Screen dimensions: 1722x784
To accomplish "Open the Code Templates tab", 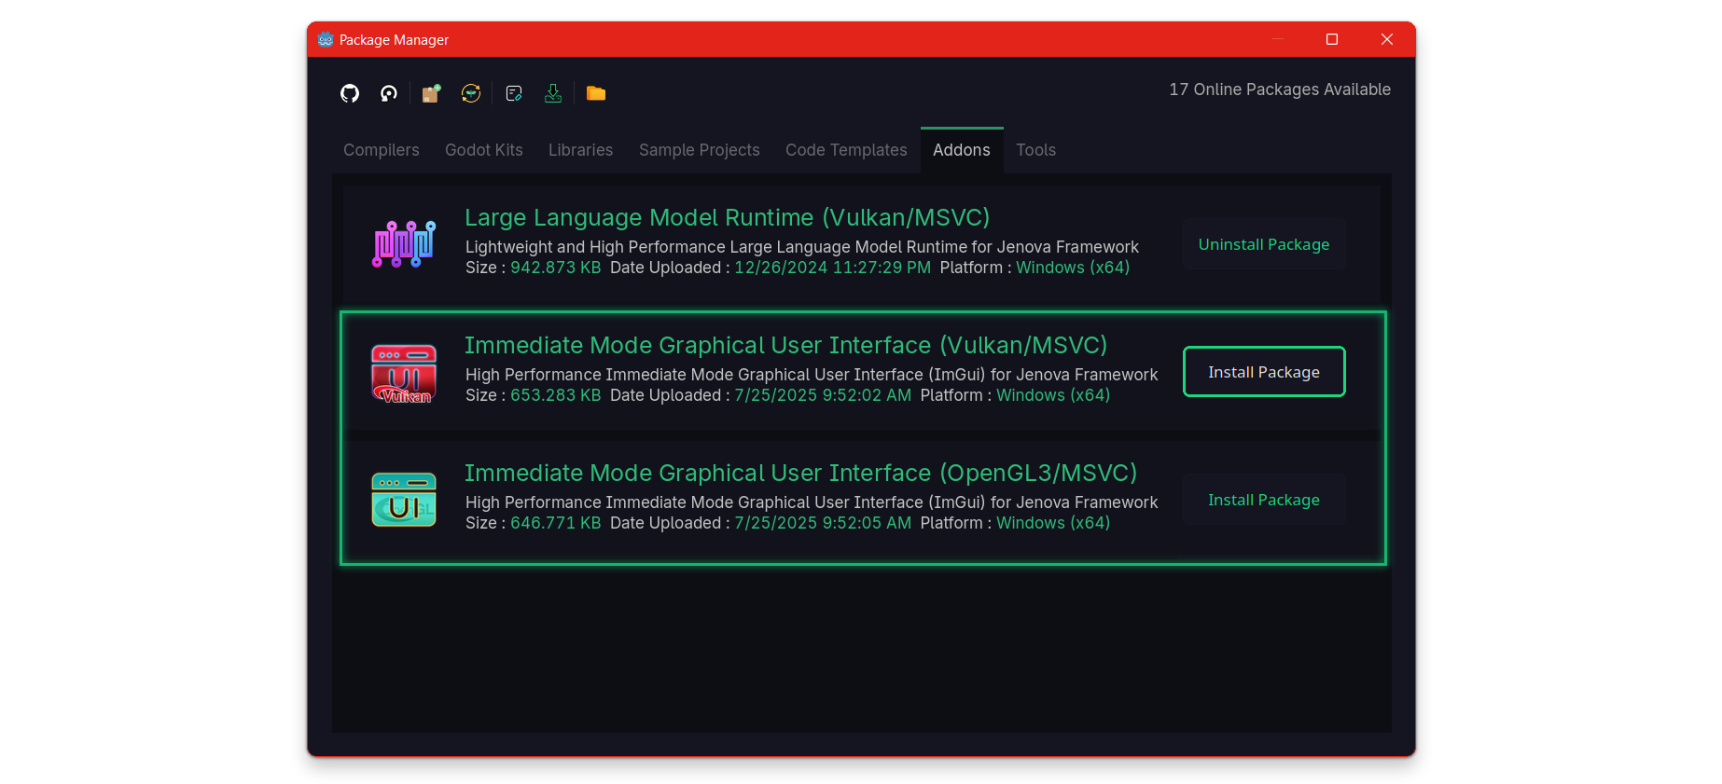I will pos(846,150).
